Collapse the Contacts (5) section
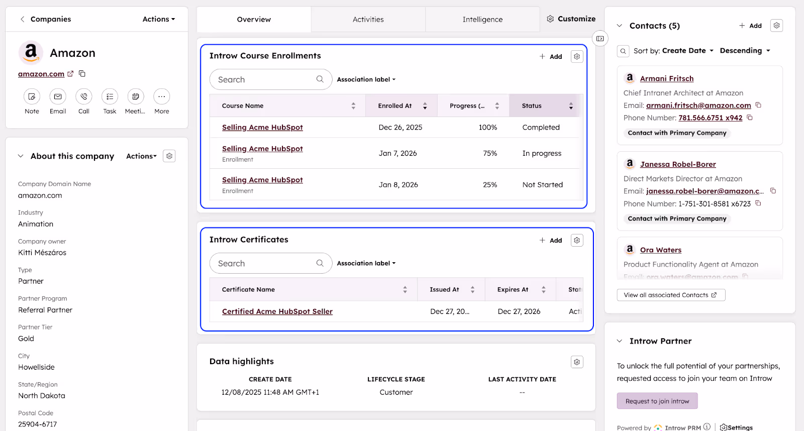 click(x=620, y=26)
